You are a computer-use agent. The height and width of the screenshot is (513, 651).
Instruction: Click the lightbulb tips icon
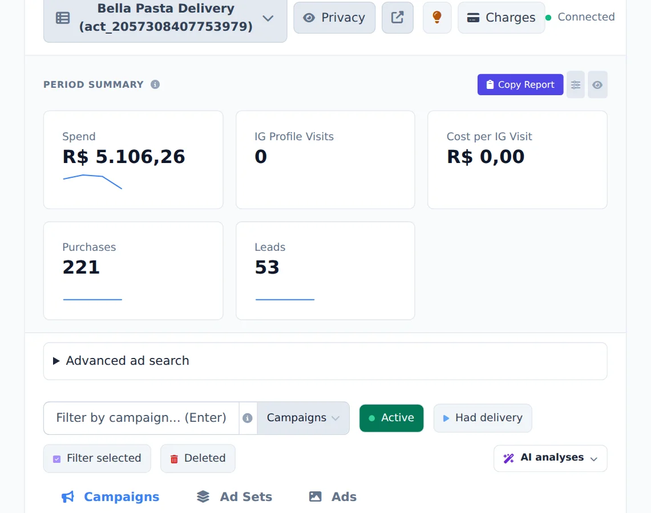tap(437, 18)
